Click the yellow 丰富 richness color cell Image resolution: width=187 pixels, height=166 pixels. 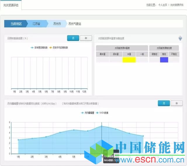(129, 60)
